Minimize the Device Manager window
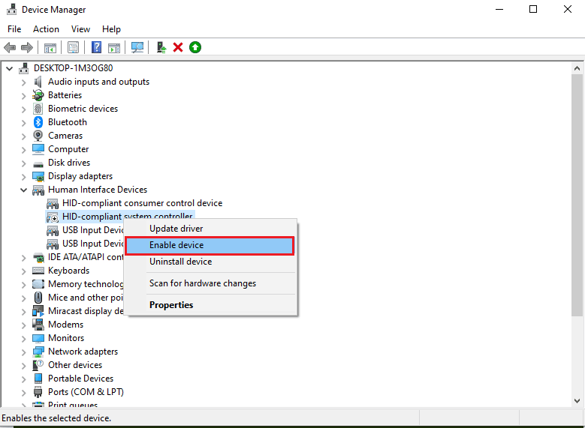585x428 pixels. point(499,9)
